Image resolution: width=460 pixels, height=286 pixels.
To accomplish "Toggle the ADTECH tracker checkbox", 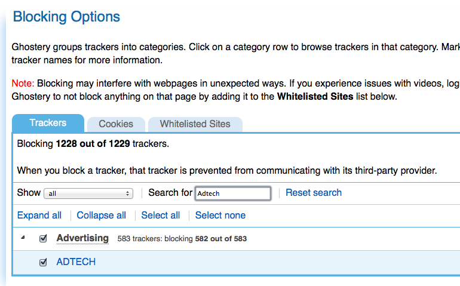I will 43,262.
